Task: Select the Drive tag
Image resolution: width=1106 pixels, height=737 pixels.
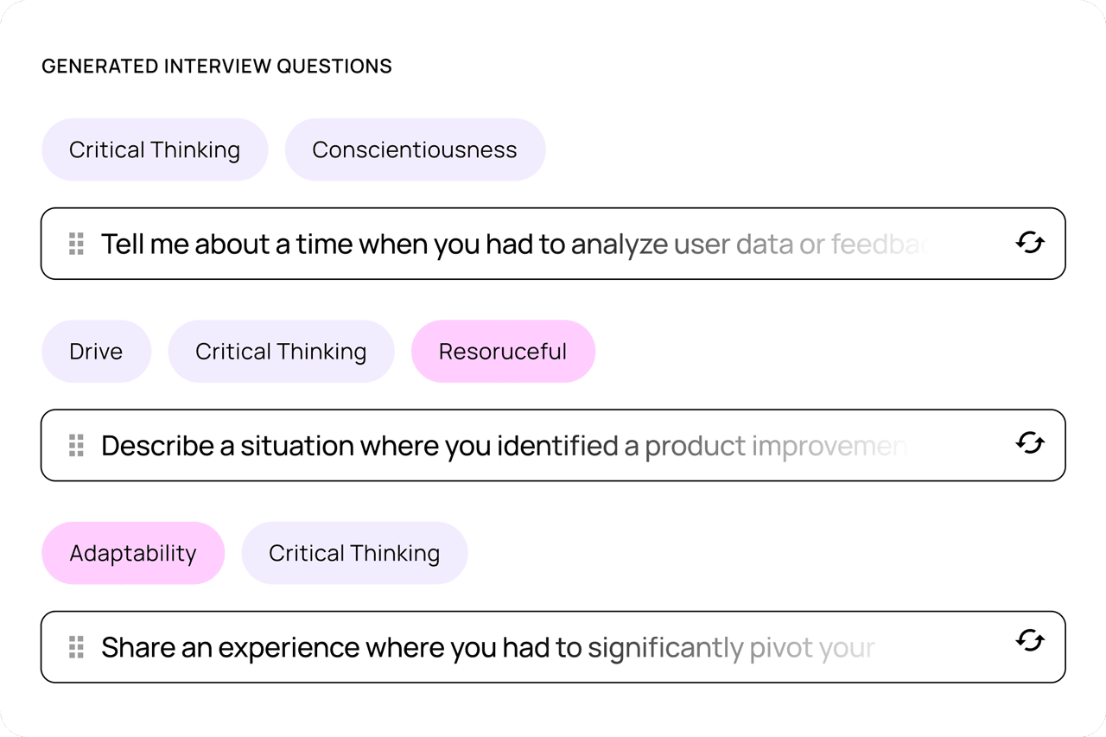Action: (96, 352)
